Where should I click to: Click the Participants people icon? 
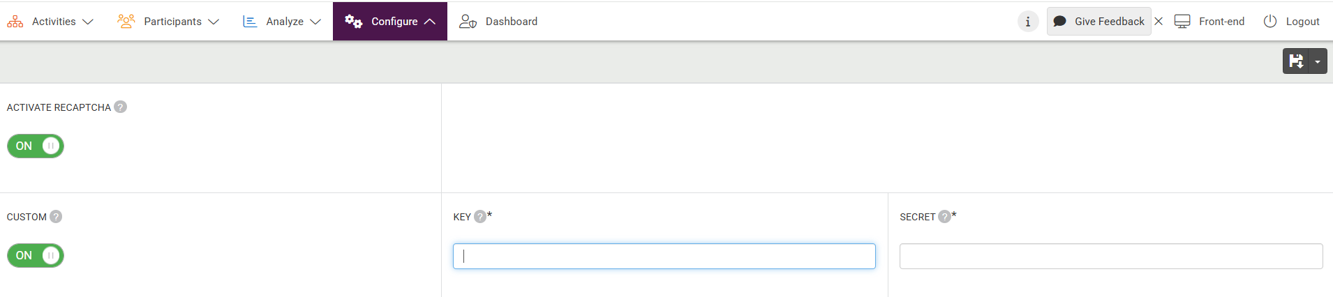tap(126, 22)
